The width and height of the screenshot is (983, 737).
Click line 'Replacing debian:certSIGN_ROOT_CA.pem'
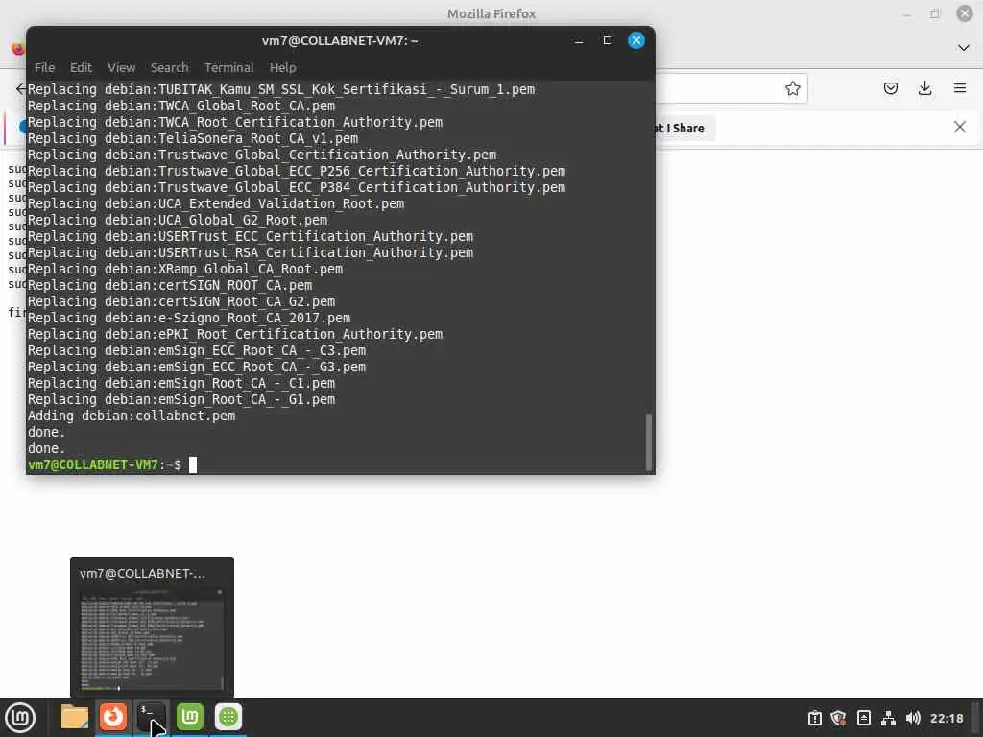click(170, 286)
